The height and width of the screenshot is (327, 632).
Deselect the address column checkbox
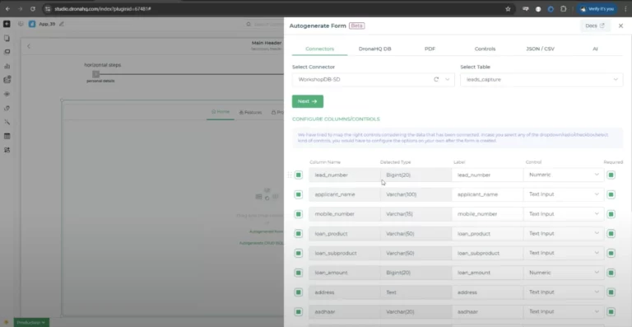[x=298, y=292]
